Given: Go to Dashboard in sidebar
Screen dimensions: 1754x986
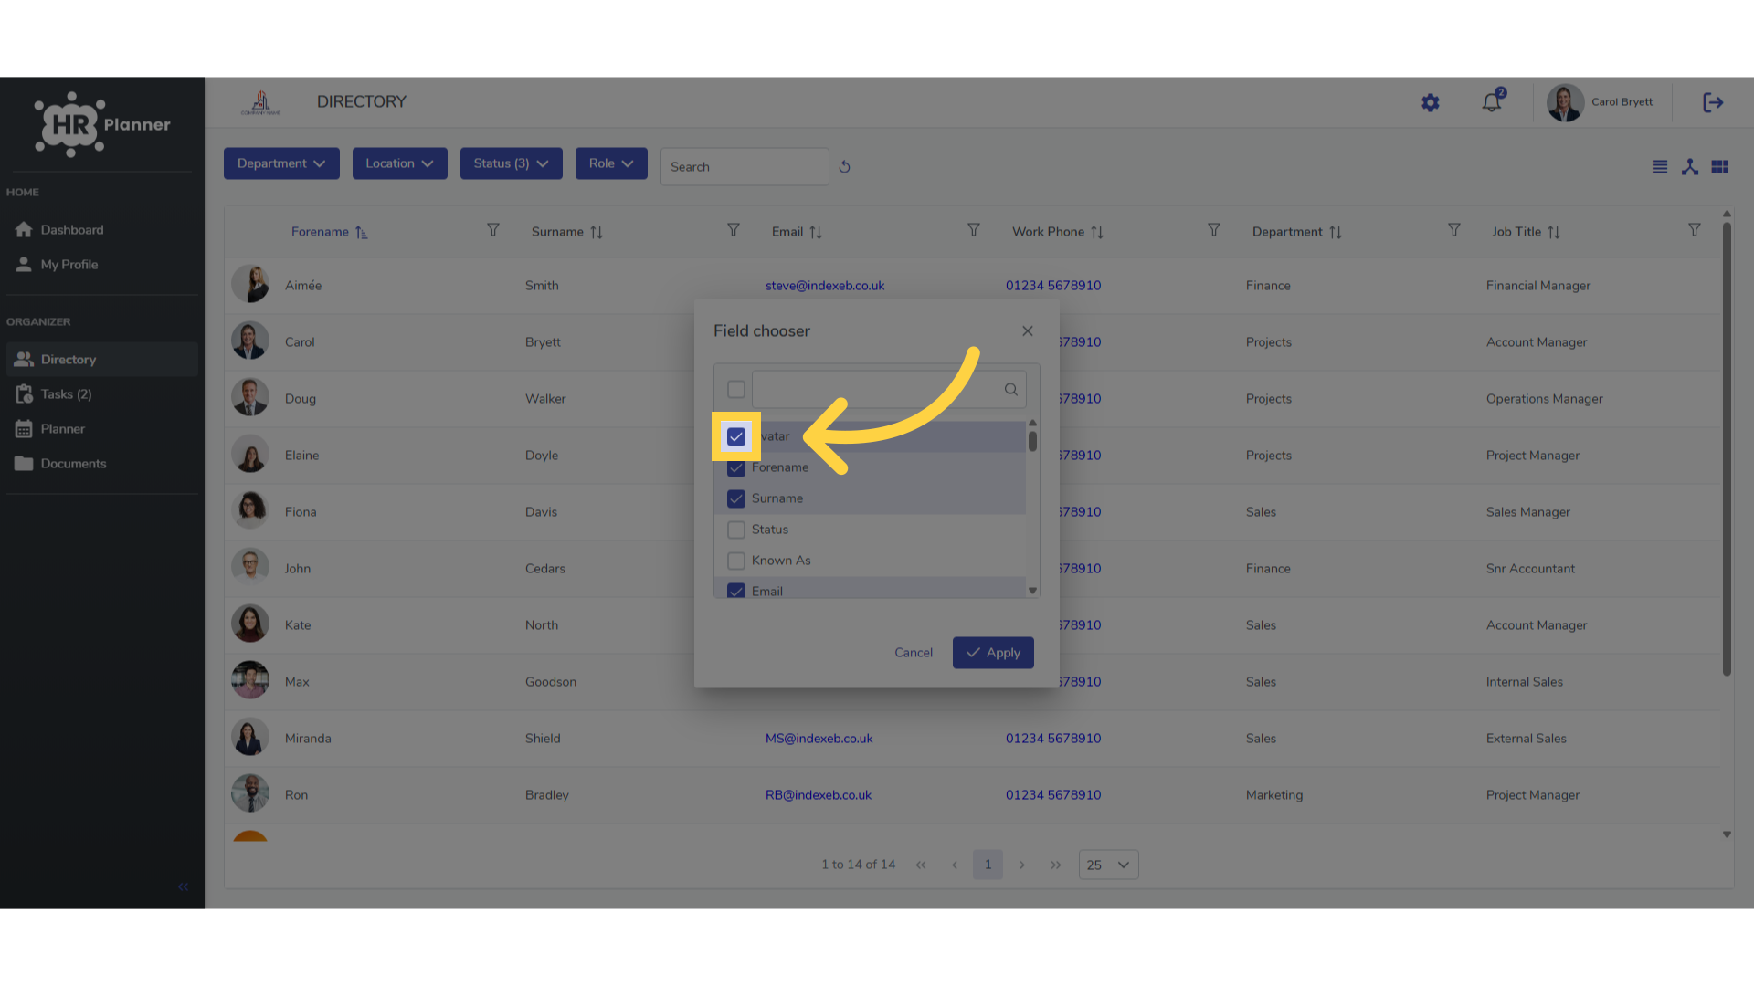Looking at the screenshot, I should [102, 230].
